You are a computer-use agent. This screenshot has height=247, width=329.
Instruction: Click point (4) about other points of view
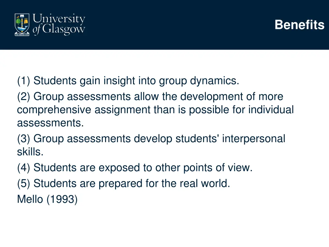click(135, 168)
